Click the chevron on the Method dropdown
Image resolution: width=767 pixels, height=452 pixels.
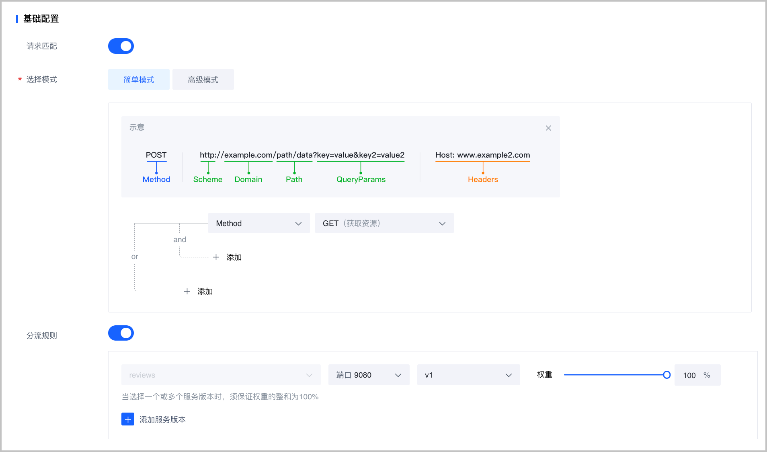[x=298, y=224]
